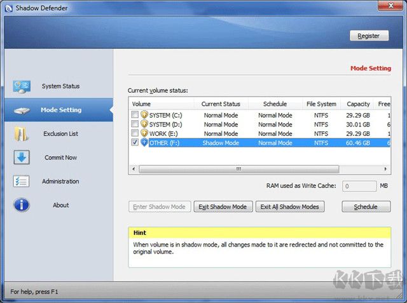This screenshot has width=407, height=303.
Task: Select the WORK (E:) volume row
Action: (x=259, y=133)
